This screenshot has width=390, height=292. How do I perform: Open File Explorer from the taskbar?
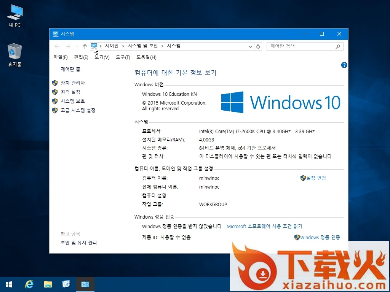(x=48, y=284)
